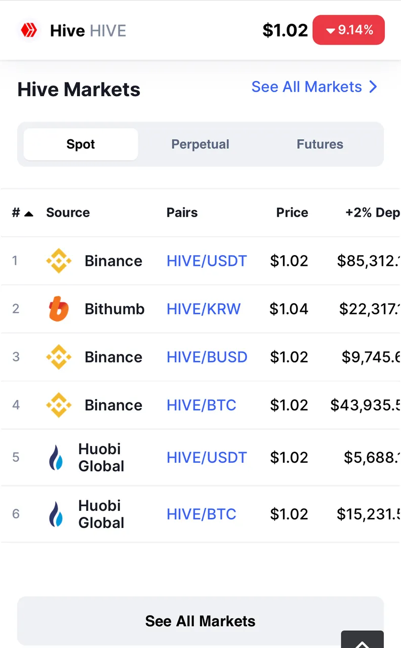Click Binance logo in HIVE/USDT row
This screenshot has width=401, height=648.
coord(59,261)
